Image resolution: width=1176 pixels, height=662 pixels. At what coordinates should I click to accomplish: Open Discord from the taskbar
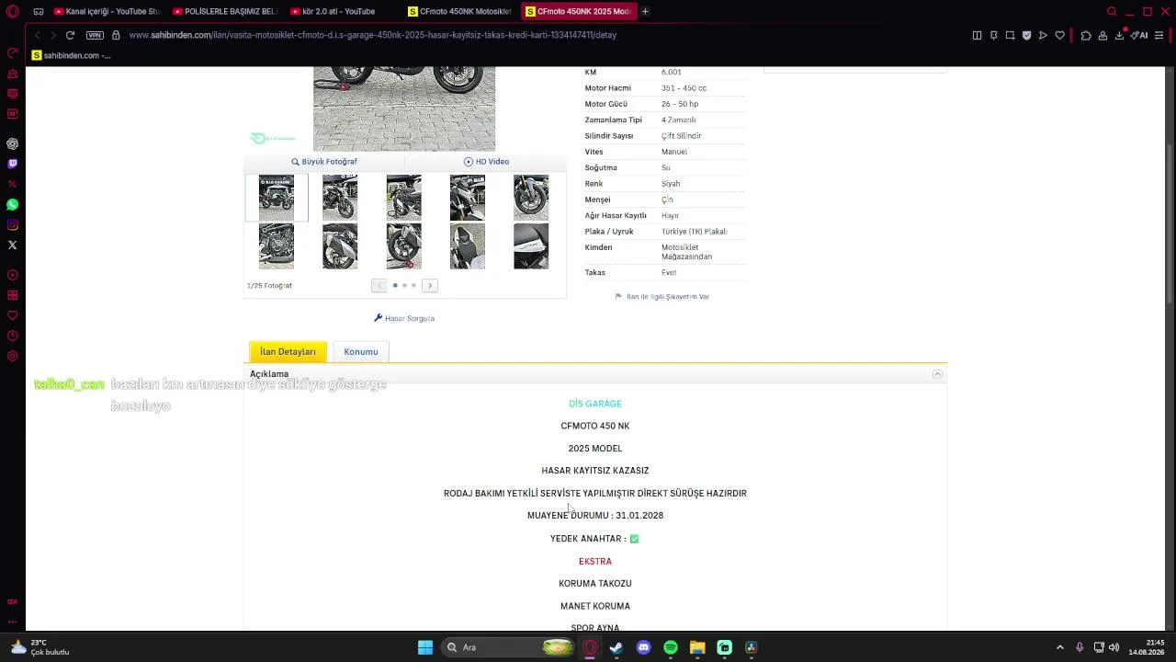click(x=643, y=647)
